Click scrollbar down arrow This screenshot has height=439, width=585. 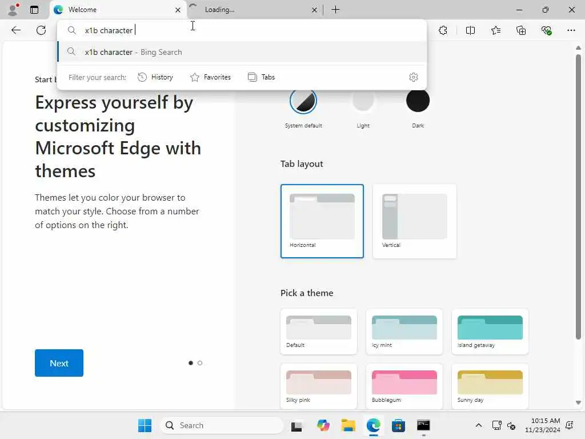click(x=578, y=403)
